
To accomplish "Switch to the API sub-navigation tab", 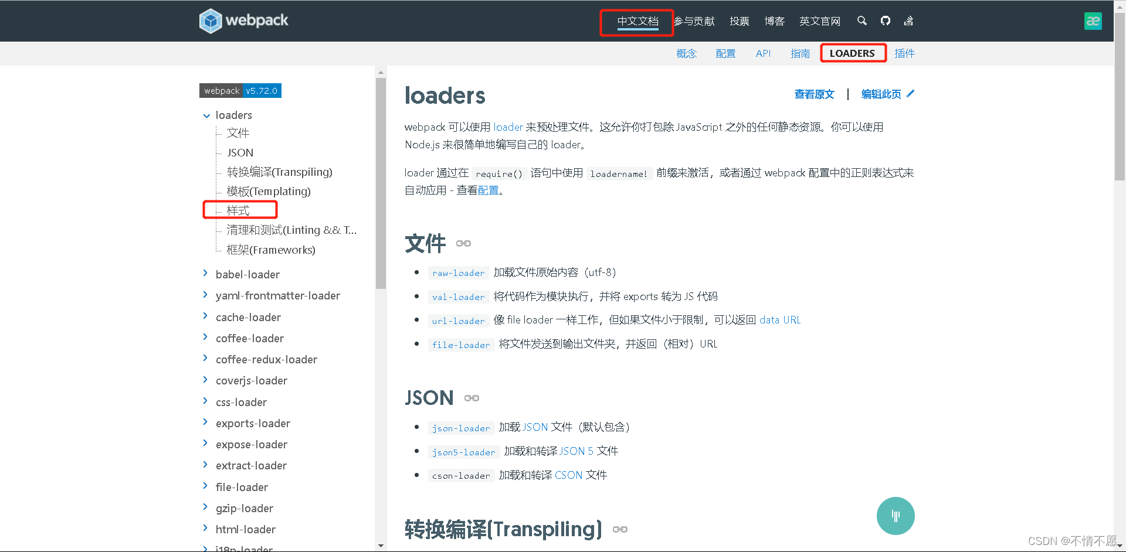I will (x=763, y=53).
